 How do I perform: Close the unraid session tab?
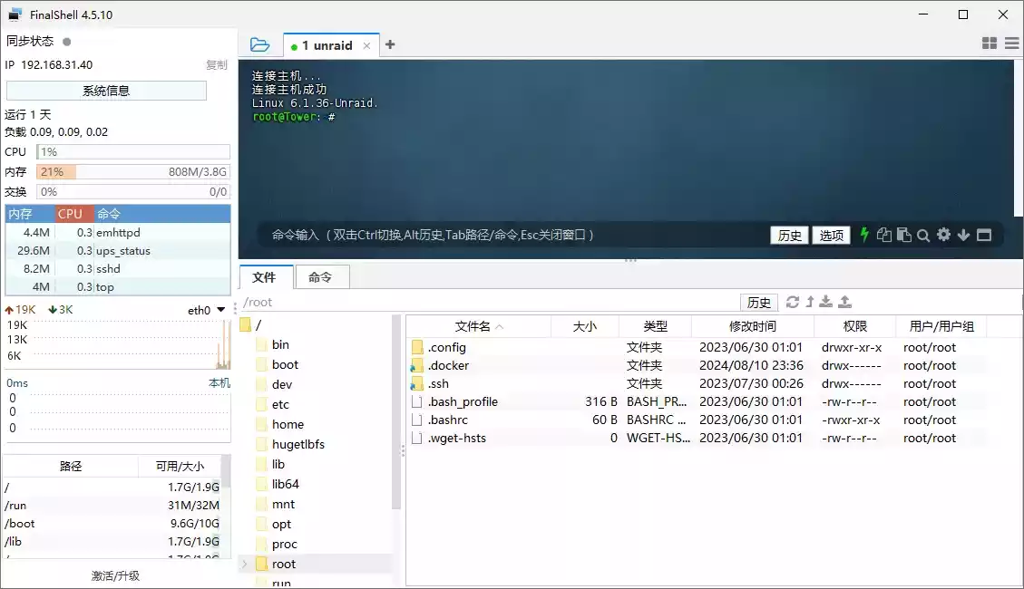pos(367,45)
